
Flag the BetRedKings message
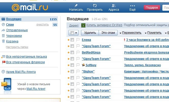78,53
